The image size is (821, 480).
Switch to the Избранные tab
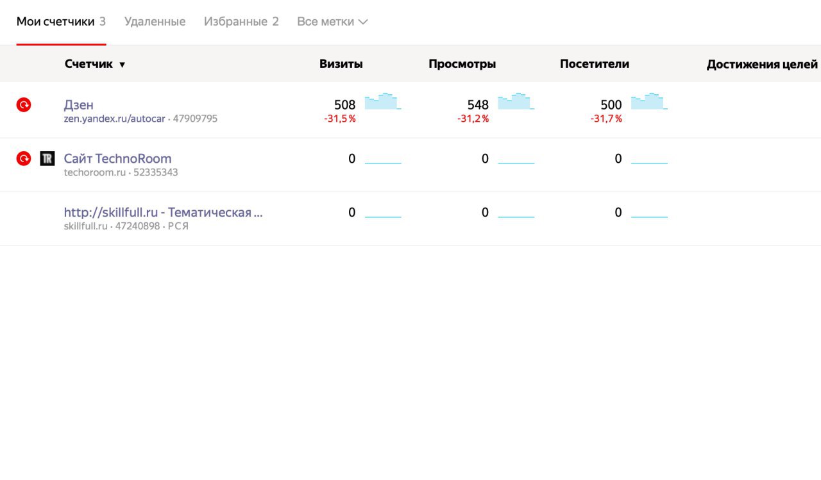[x=241, y=22]
